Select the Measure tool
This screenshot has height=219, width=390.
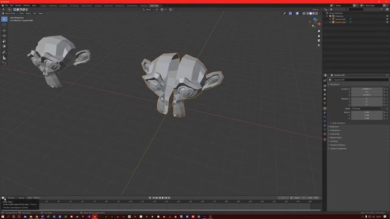4,58
